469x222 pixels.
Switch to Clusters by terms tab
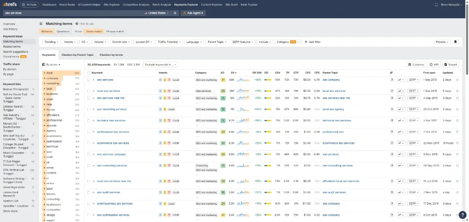[x=111, y=55]
